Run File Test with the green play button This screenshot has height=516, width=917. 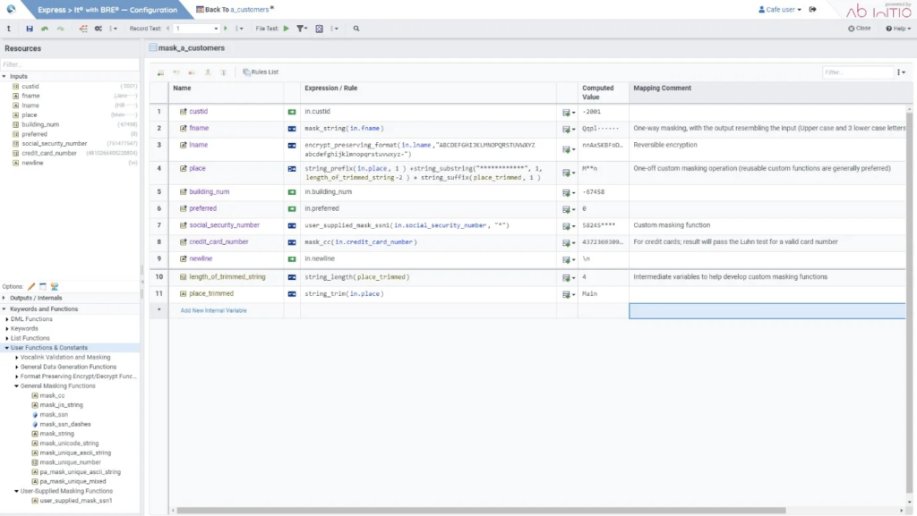286,29
